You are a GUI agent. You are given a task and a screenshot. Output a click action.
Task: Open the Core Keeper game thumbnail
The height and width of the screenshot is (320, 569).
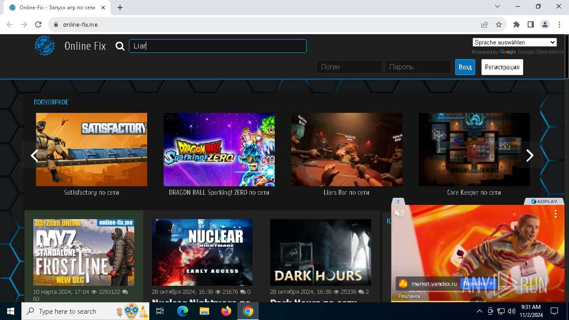pyautogui.click(x=474, y=149)
